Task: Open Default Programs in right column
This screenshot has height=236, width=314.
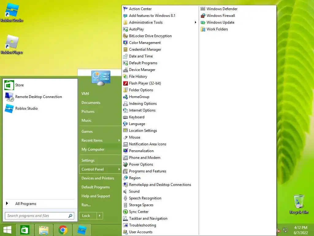Action: [96, 187]
